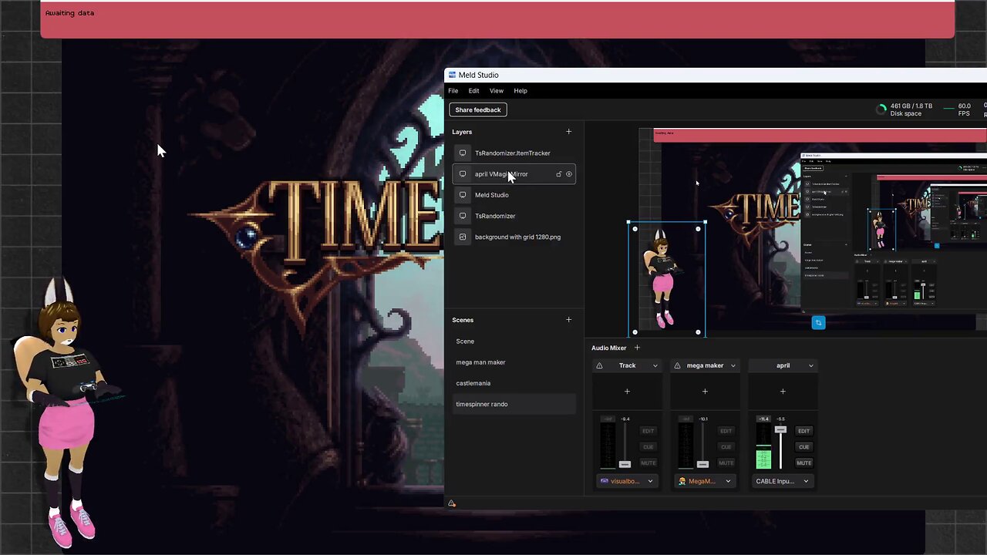The image size is (987, 555).
Task: Open the Edit menu
Action: (473, 91)
